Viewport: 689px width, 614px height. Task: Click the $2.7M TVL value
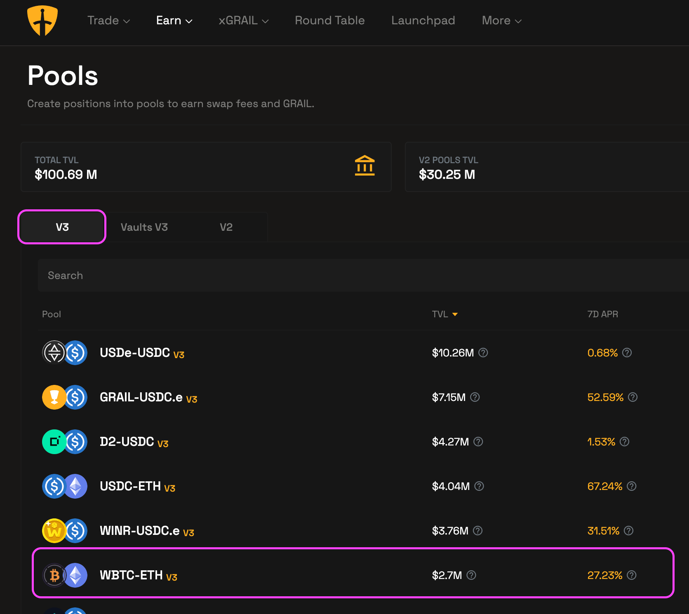click(447, 575)
